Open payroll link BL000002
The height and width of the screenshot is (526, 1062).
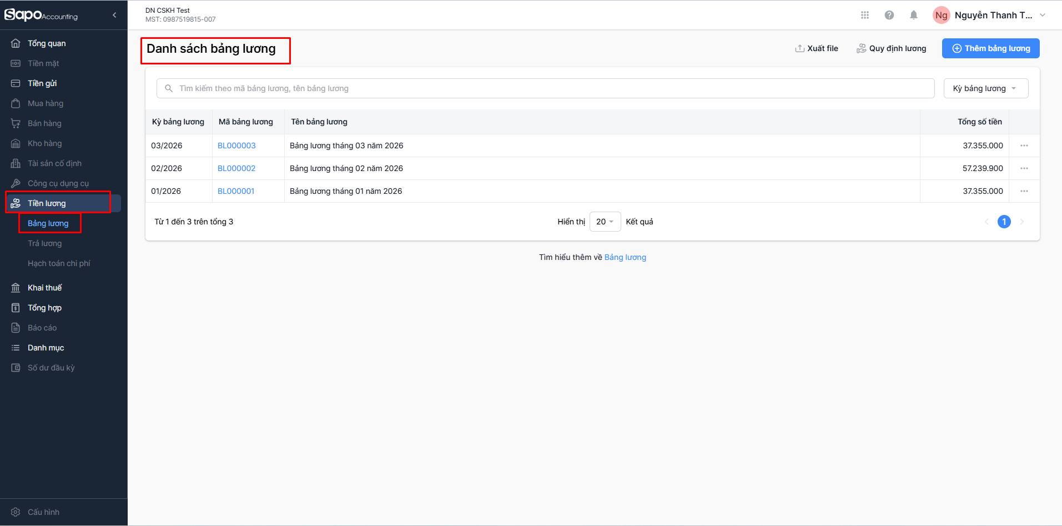(236, 168)
